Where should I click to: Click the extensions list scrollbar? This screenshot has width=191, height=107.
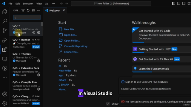42,24
